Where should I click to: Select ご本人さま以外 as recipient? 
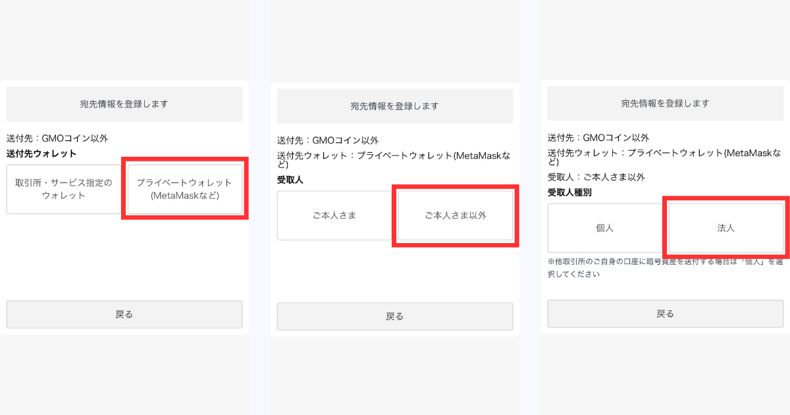[x=455, y=215]
